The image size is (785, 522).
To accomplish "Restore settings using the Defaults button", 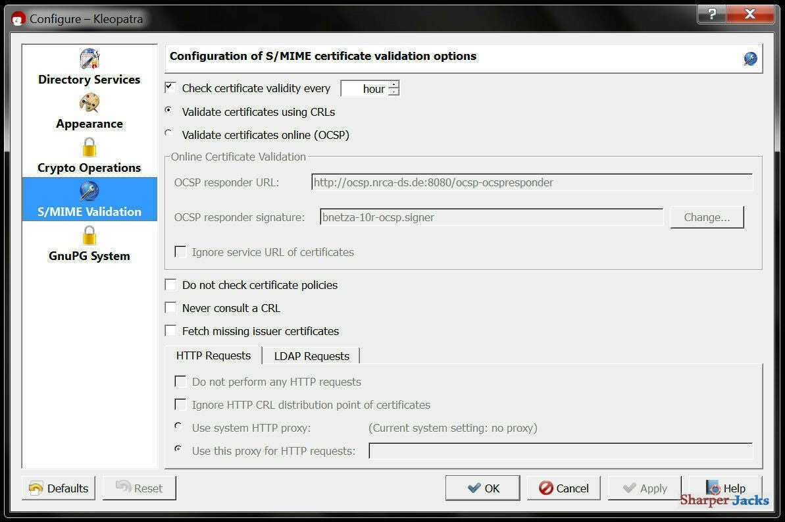I will pyautogui.click(x=59, y=488).
